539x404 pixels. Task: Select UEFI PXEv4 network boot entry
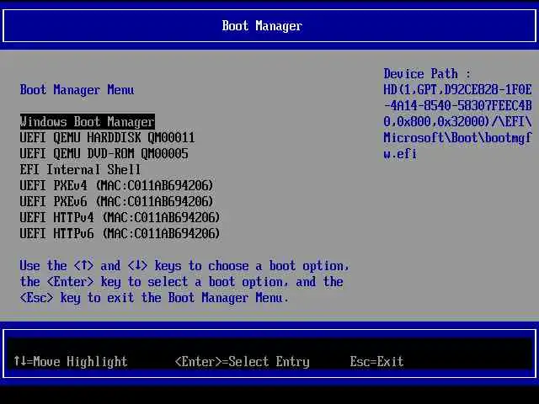point(116,185)
